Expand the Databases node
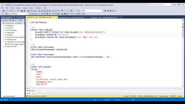Image resolution: width=185 pixels, height=104 pixels. (x=4, y=26)
